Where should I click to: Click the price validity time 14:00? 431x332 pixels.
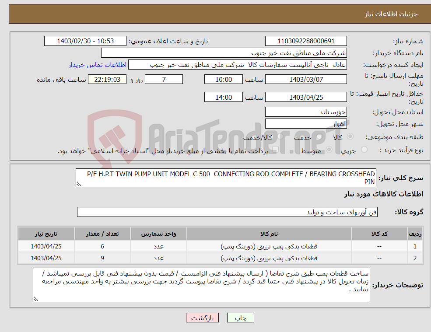click(x=224, y=97)
